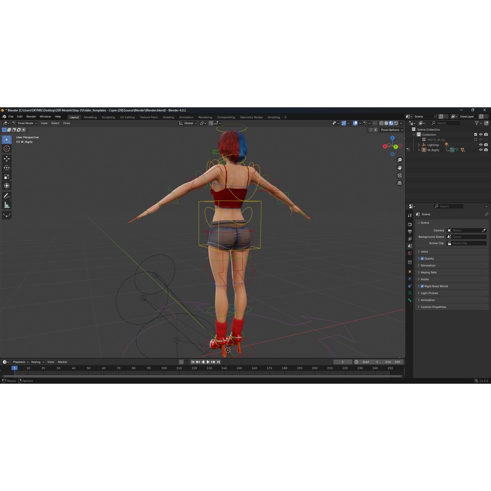Open Armature data properties tab
Viewport: 491px width, 491px height.
[410, 293]
